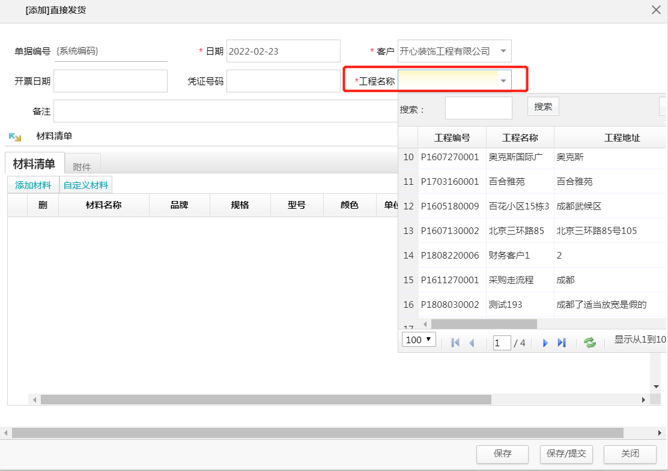
Task: Switch to the 附件 tab
Action: pos(83,167)
